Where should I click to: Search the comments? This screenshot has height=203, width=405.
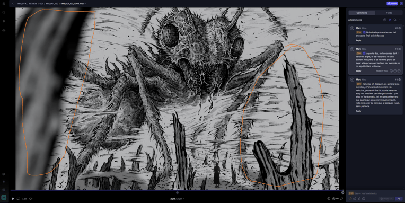(395, 20)
